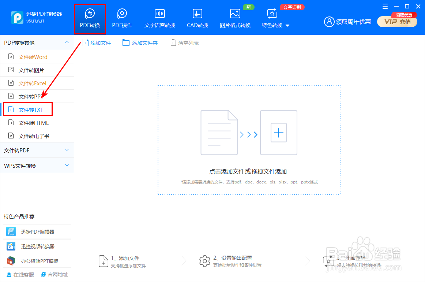
Task: Click 添加文件 in the toolbar
Action: 97,42
